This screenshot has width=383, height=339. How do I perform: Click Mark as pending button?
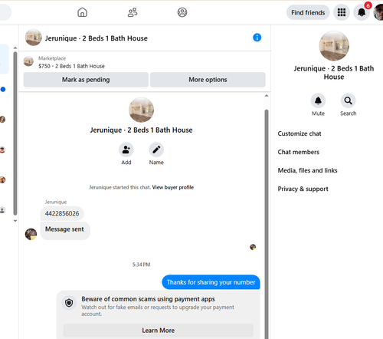coord(86,80)
